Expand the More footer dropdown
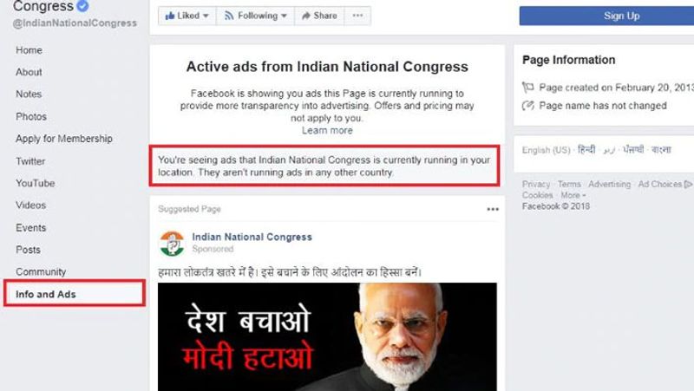The image size is (694, 391). [x=573, y=195]
